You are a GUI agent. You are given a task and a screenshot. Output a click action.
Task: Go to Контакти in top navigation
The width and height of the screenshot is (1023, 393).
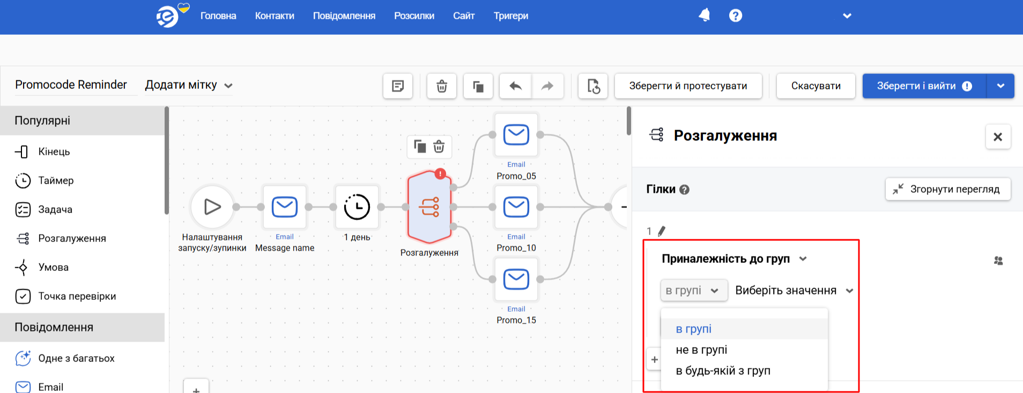tap(275, 16)
